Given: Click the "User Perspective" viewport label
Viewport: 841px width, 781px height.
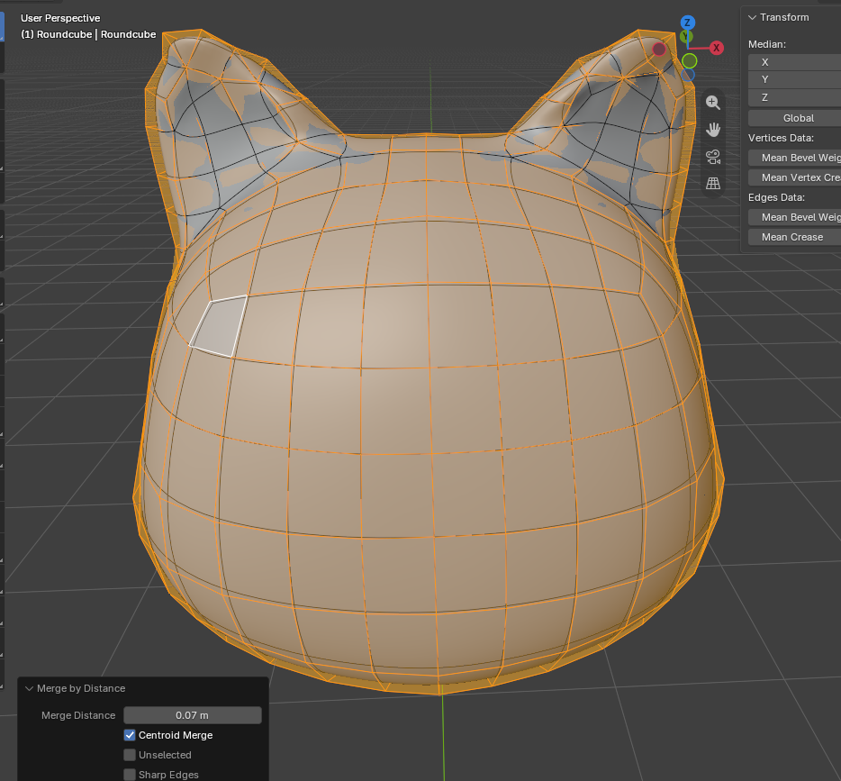Looking at the screenshot, I should point(60,18).
